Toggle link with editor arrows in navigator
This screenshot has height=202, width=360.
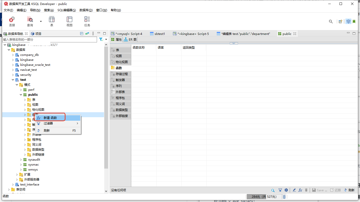tap(87, 34)
